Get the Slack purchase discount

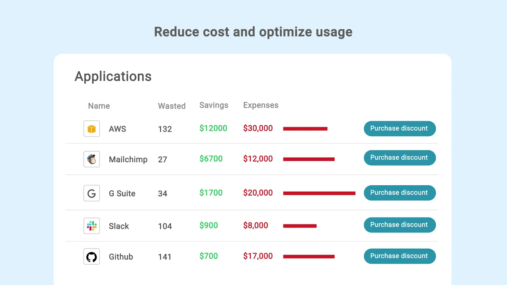399,225
